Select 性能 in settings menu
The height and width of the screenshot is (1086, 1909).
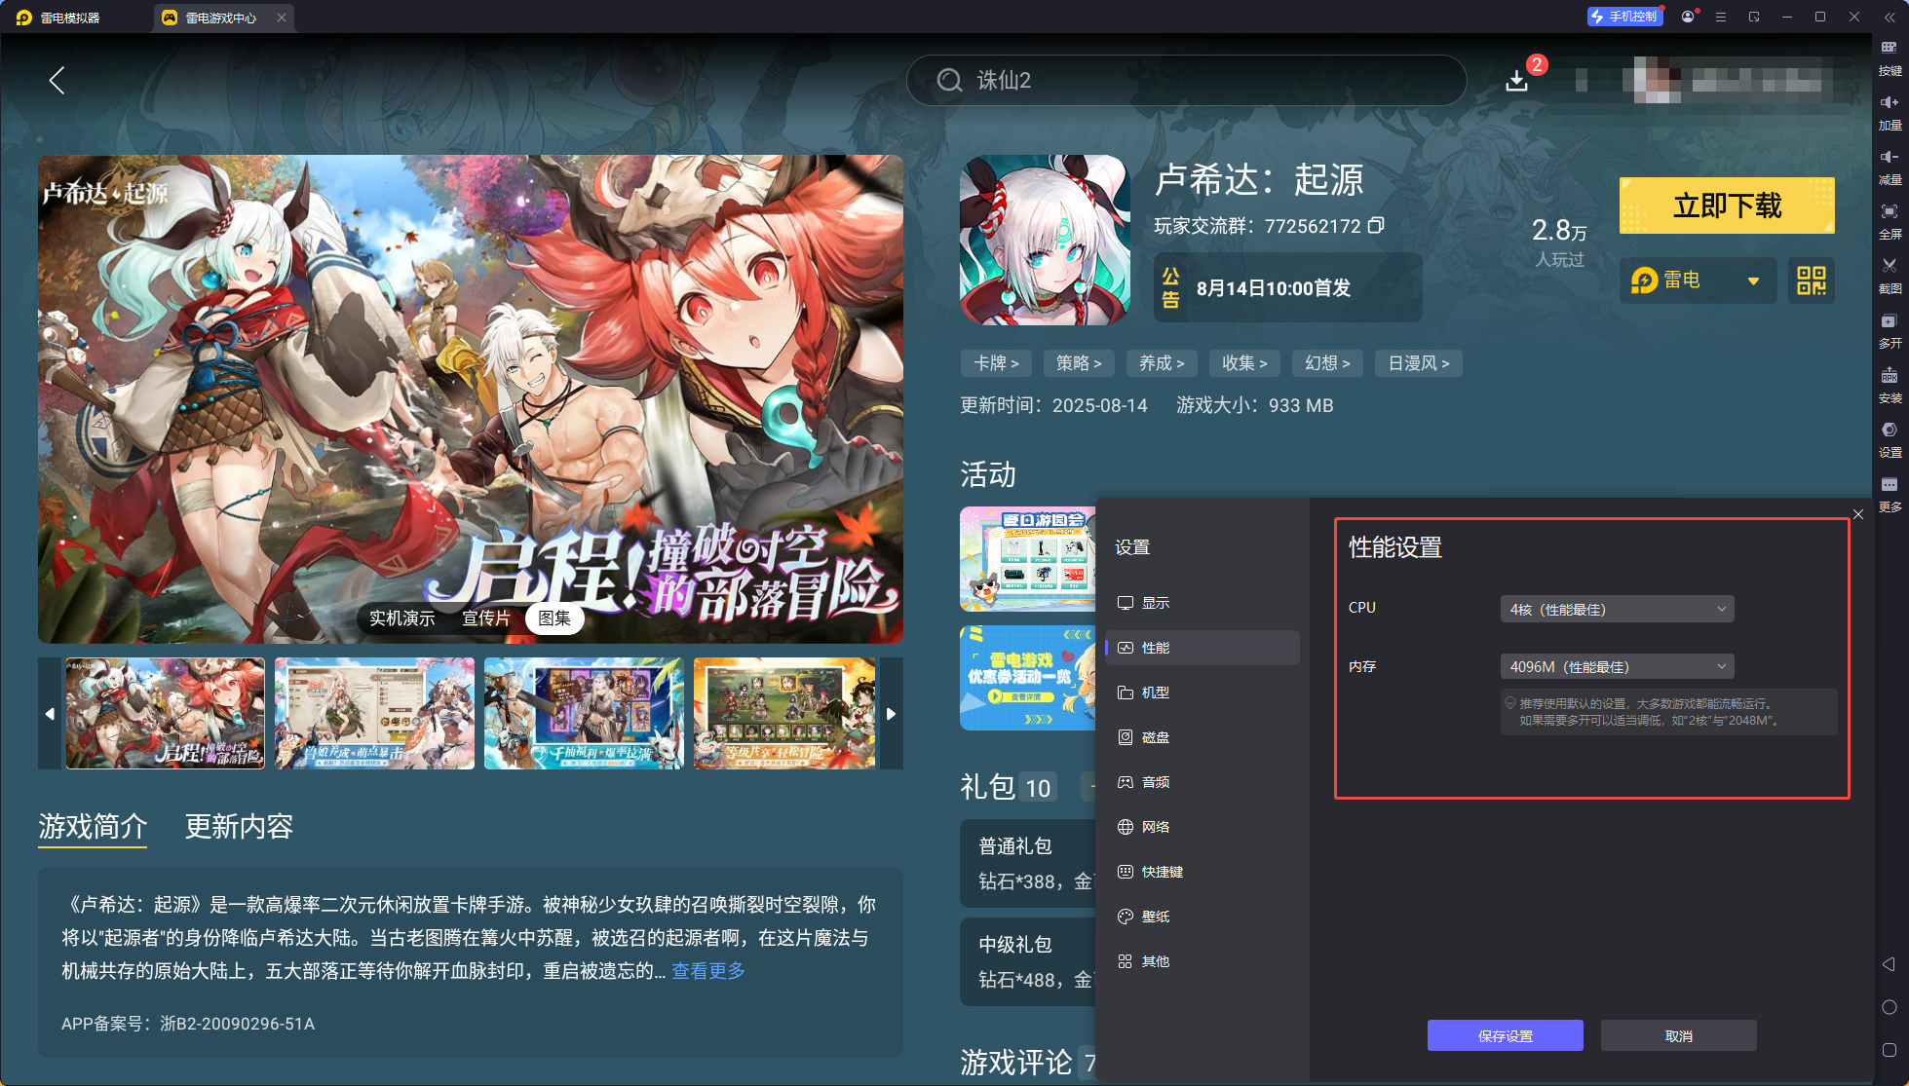[1203, 648]
